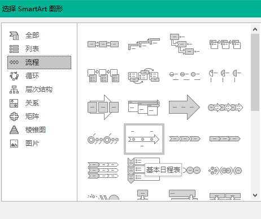Choose the 流程 category in sidebar
Image resolution: width=261 pixels, height=219 pixels.
[39, 62]
